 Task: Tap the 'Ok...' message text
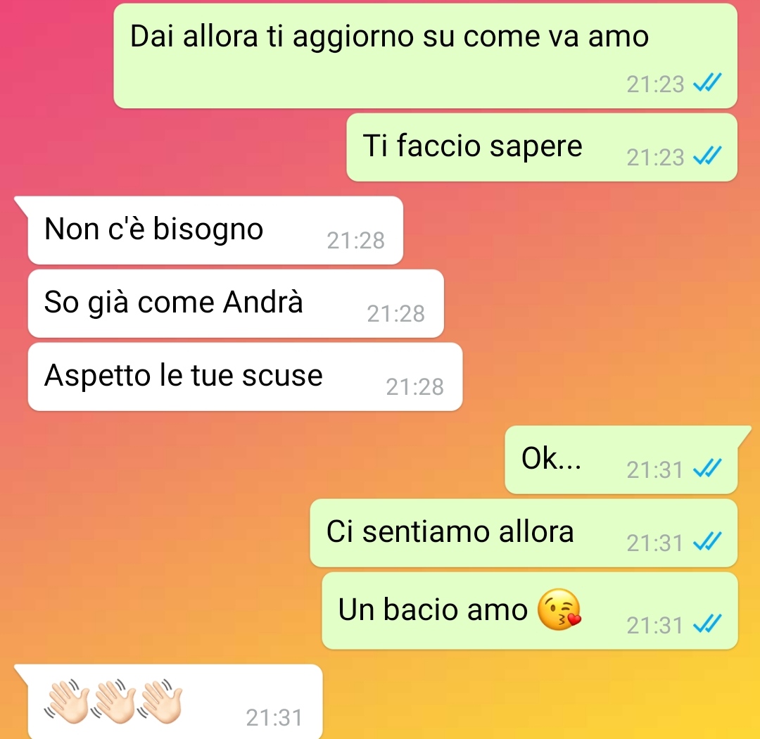pyautogui.click(x=551, y=458)
